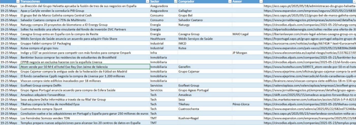This screenshot has width=356, height=125.
Task: Open the Asesor column filter dropdown
Action: coord(261,2)
